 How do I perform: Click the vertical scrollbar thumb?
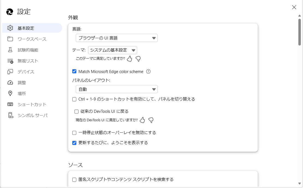click(x=299, y=32)
